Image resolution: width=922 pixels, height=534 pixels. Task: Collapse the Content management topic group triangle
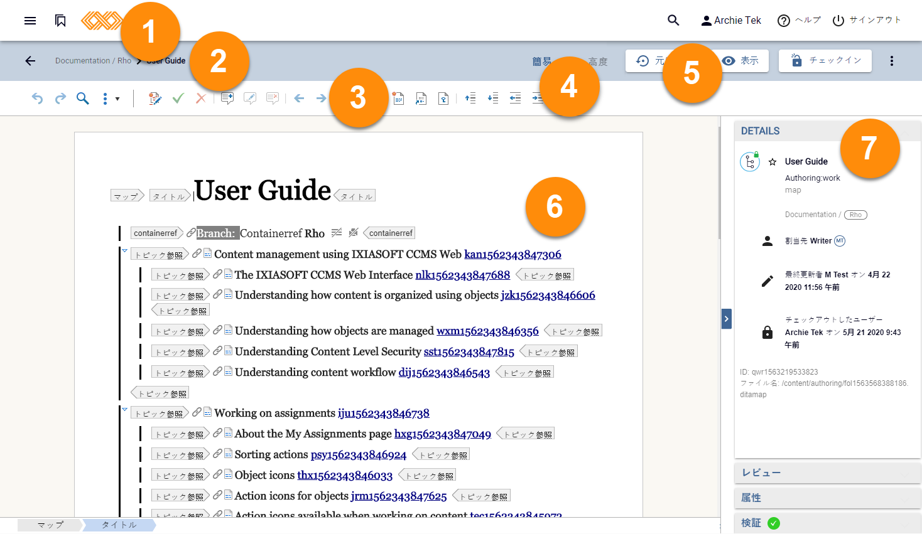pos(125,251)
